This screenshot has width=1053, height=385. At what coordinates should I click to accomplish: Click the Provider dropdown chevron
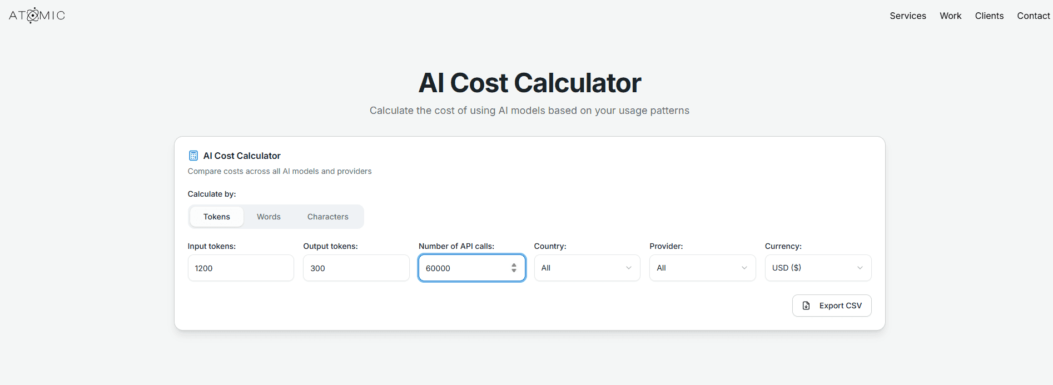point(744,268)
